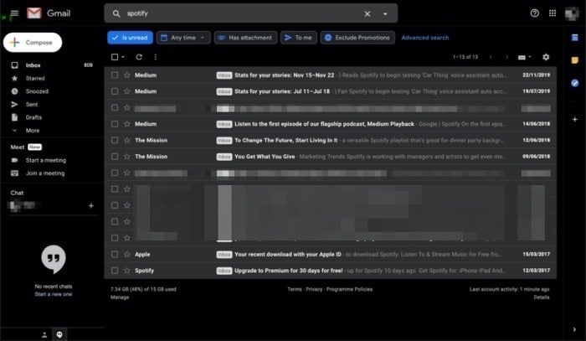Clear the spotify search text
The image size is (586, 341).
[x=368, y=14]
